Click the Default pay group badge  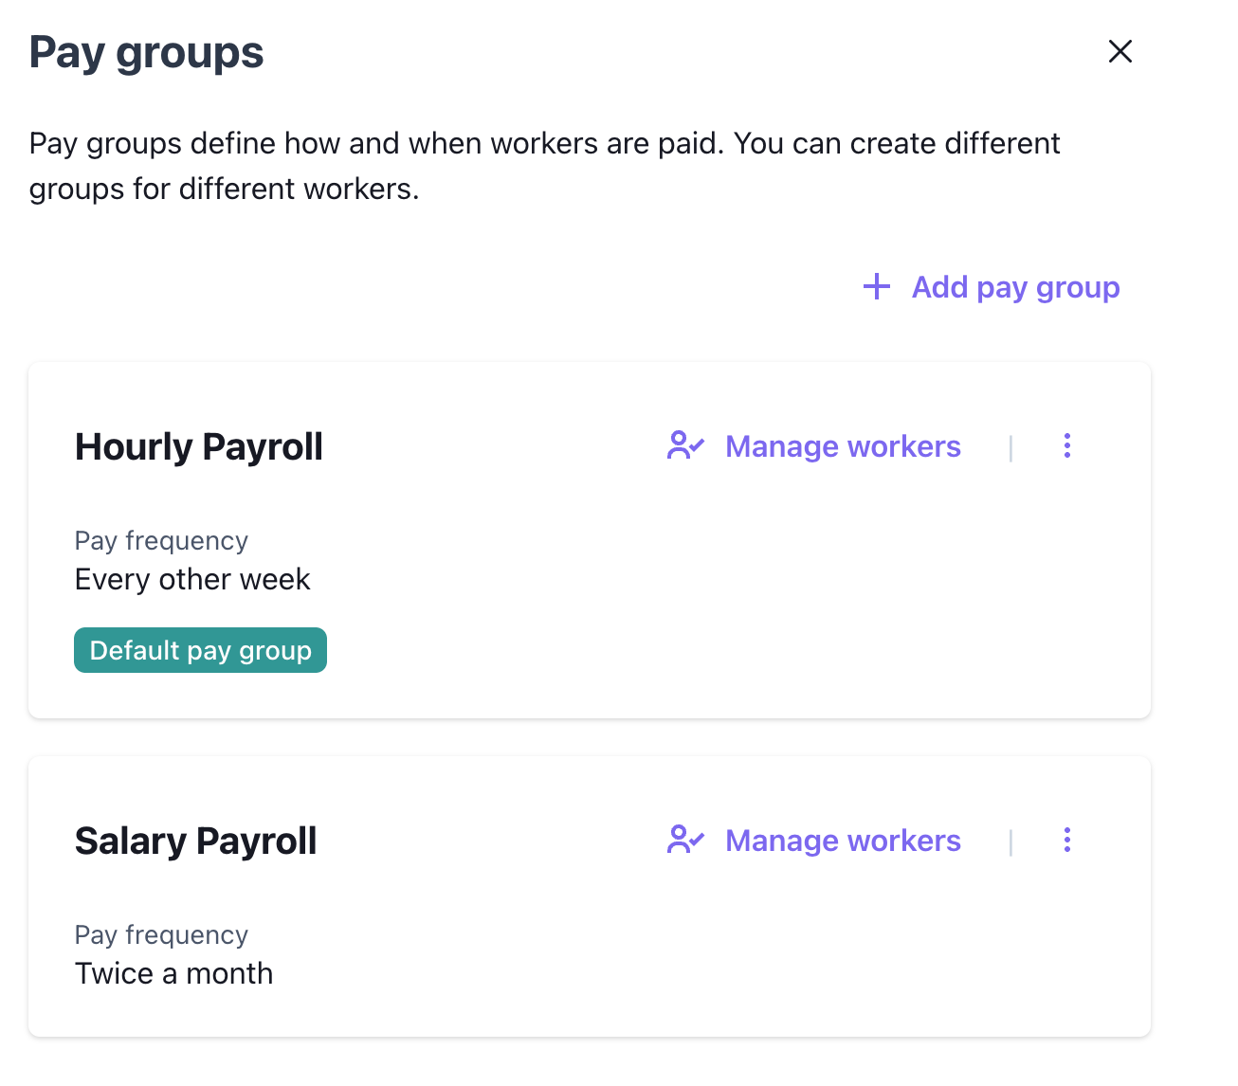[200, 650]
